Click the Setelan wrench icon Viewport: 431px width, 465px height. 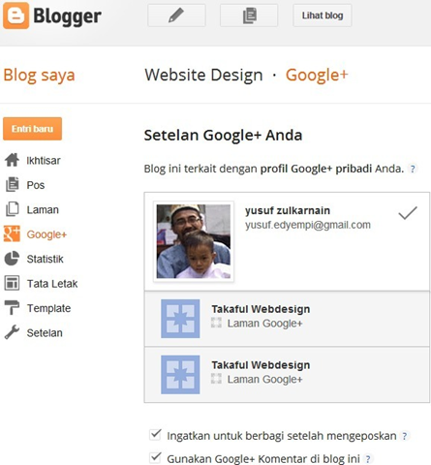click(12, 332)
